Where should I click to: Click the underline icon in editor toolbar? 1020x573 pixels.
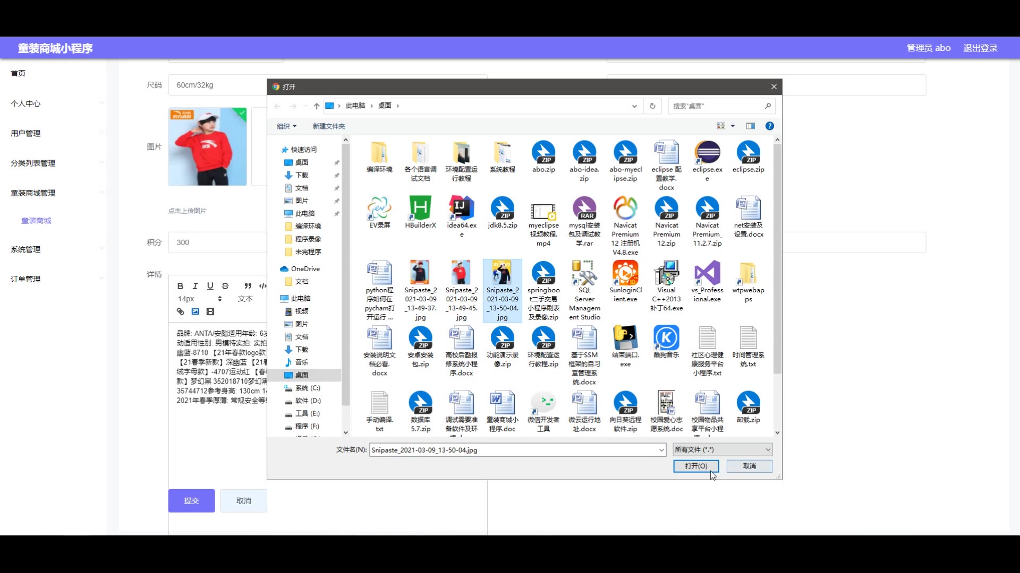(210, 285)
